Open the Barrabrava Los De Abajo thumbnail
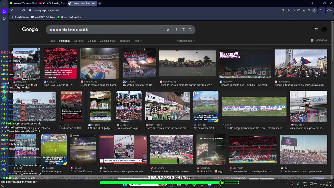Viewport: 334px width, 188px height. (245, 63)
